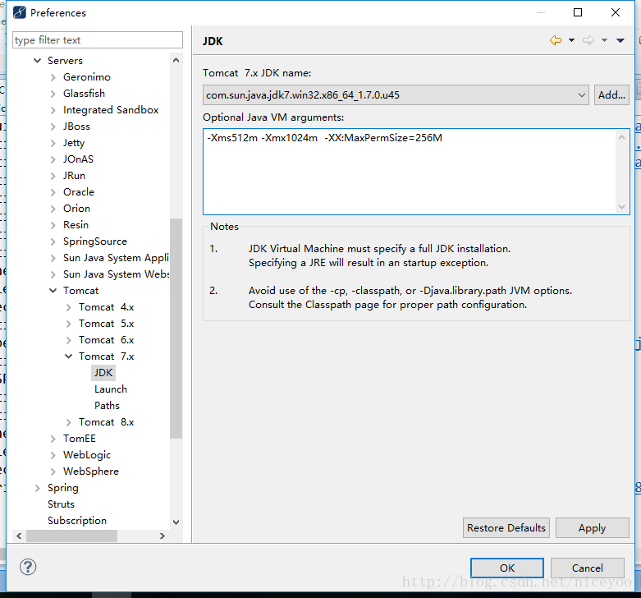Expand the Tomcat 5.x node
This screenshot has height=598, width=641.
[68, 324]
